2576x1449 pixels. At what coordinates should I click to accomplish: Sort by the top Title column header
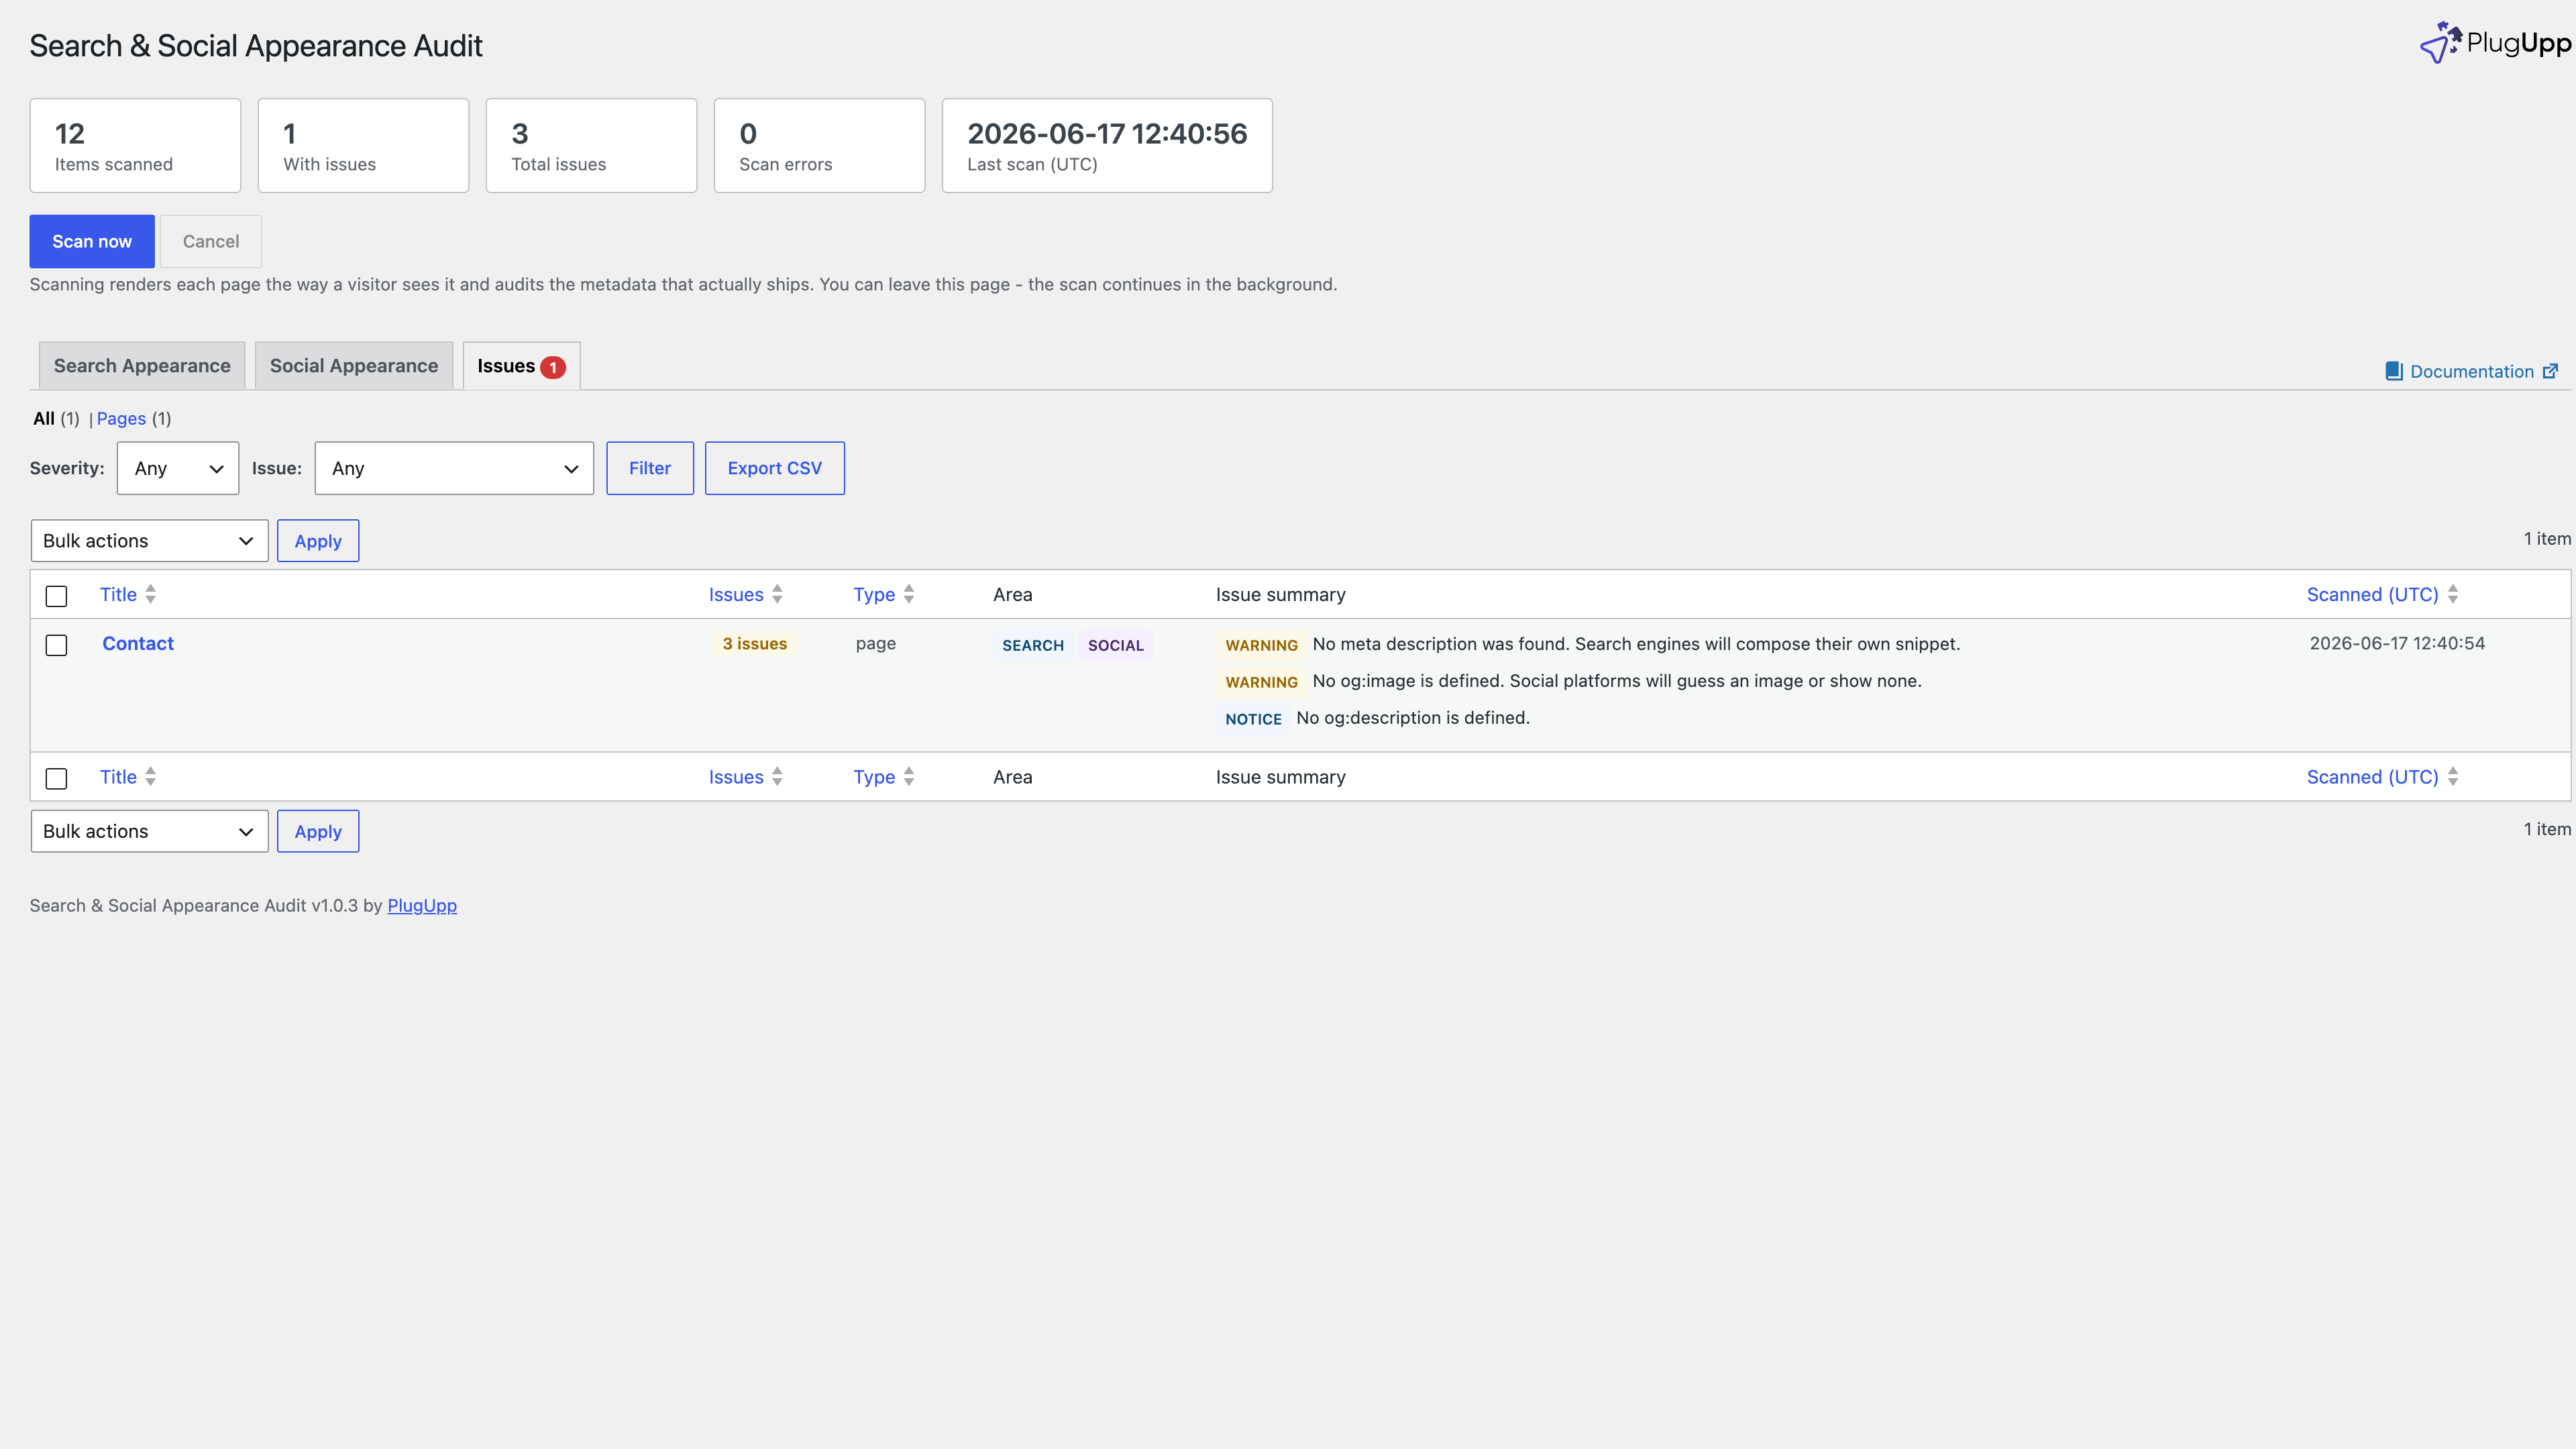(x=118, y=594)
